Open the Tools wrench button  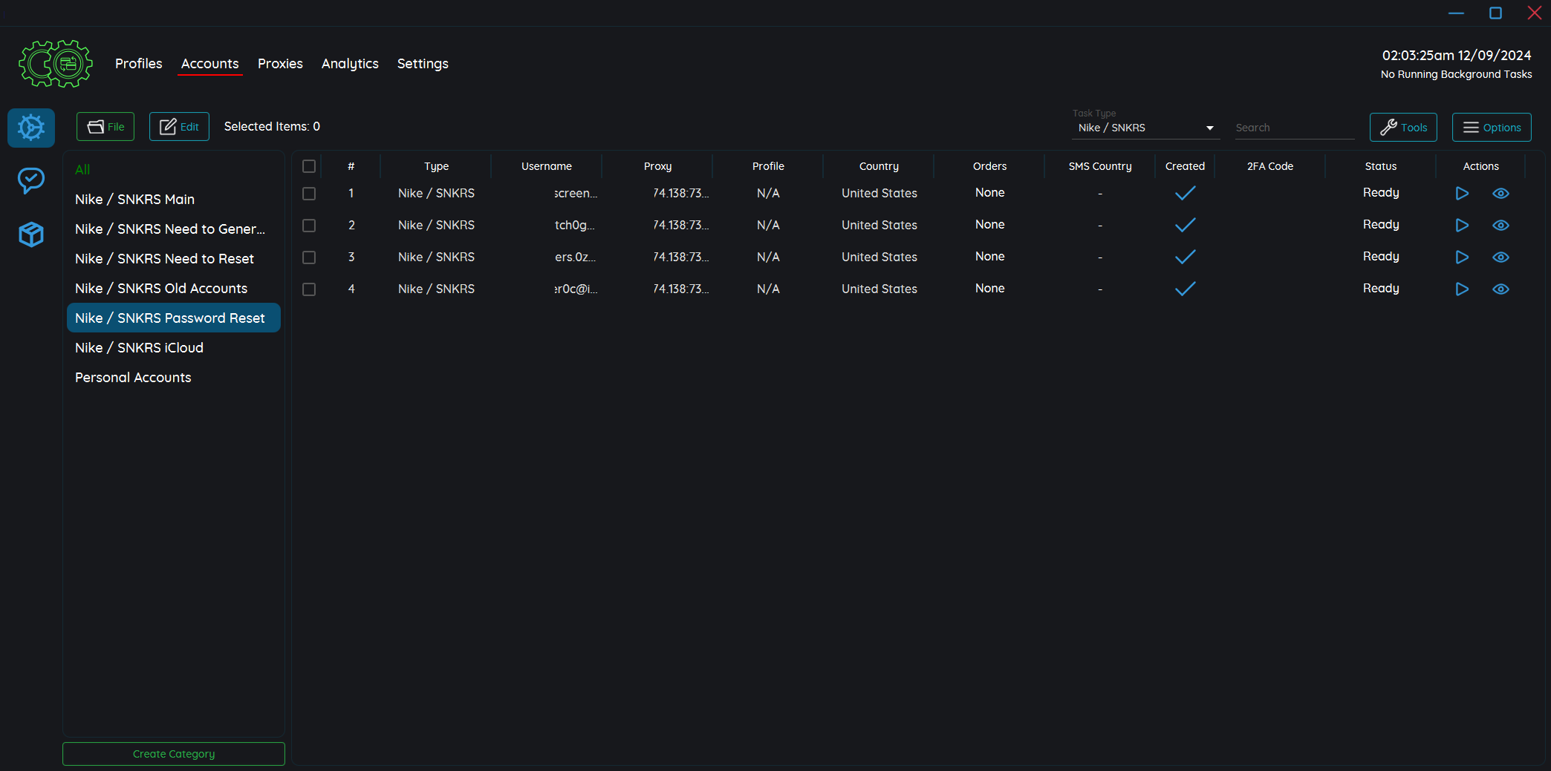pos(1402,128)
